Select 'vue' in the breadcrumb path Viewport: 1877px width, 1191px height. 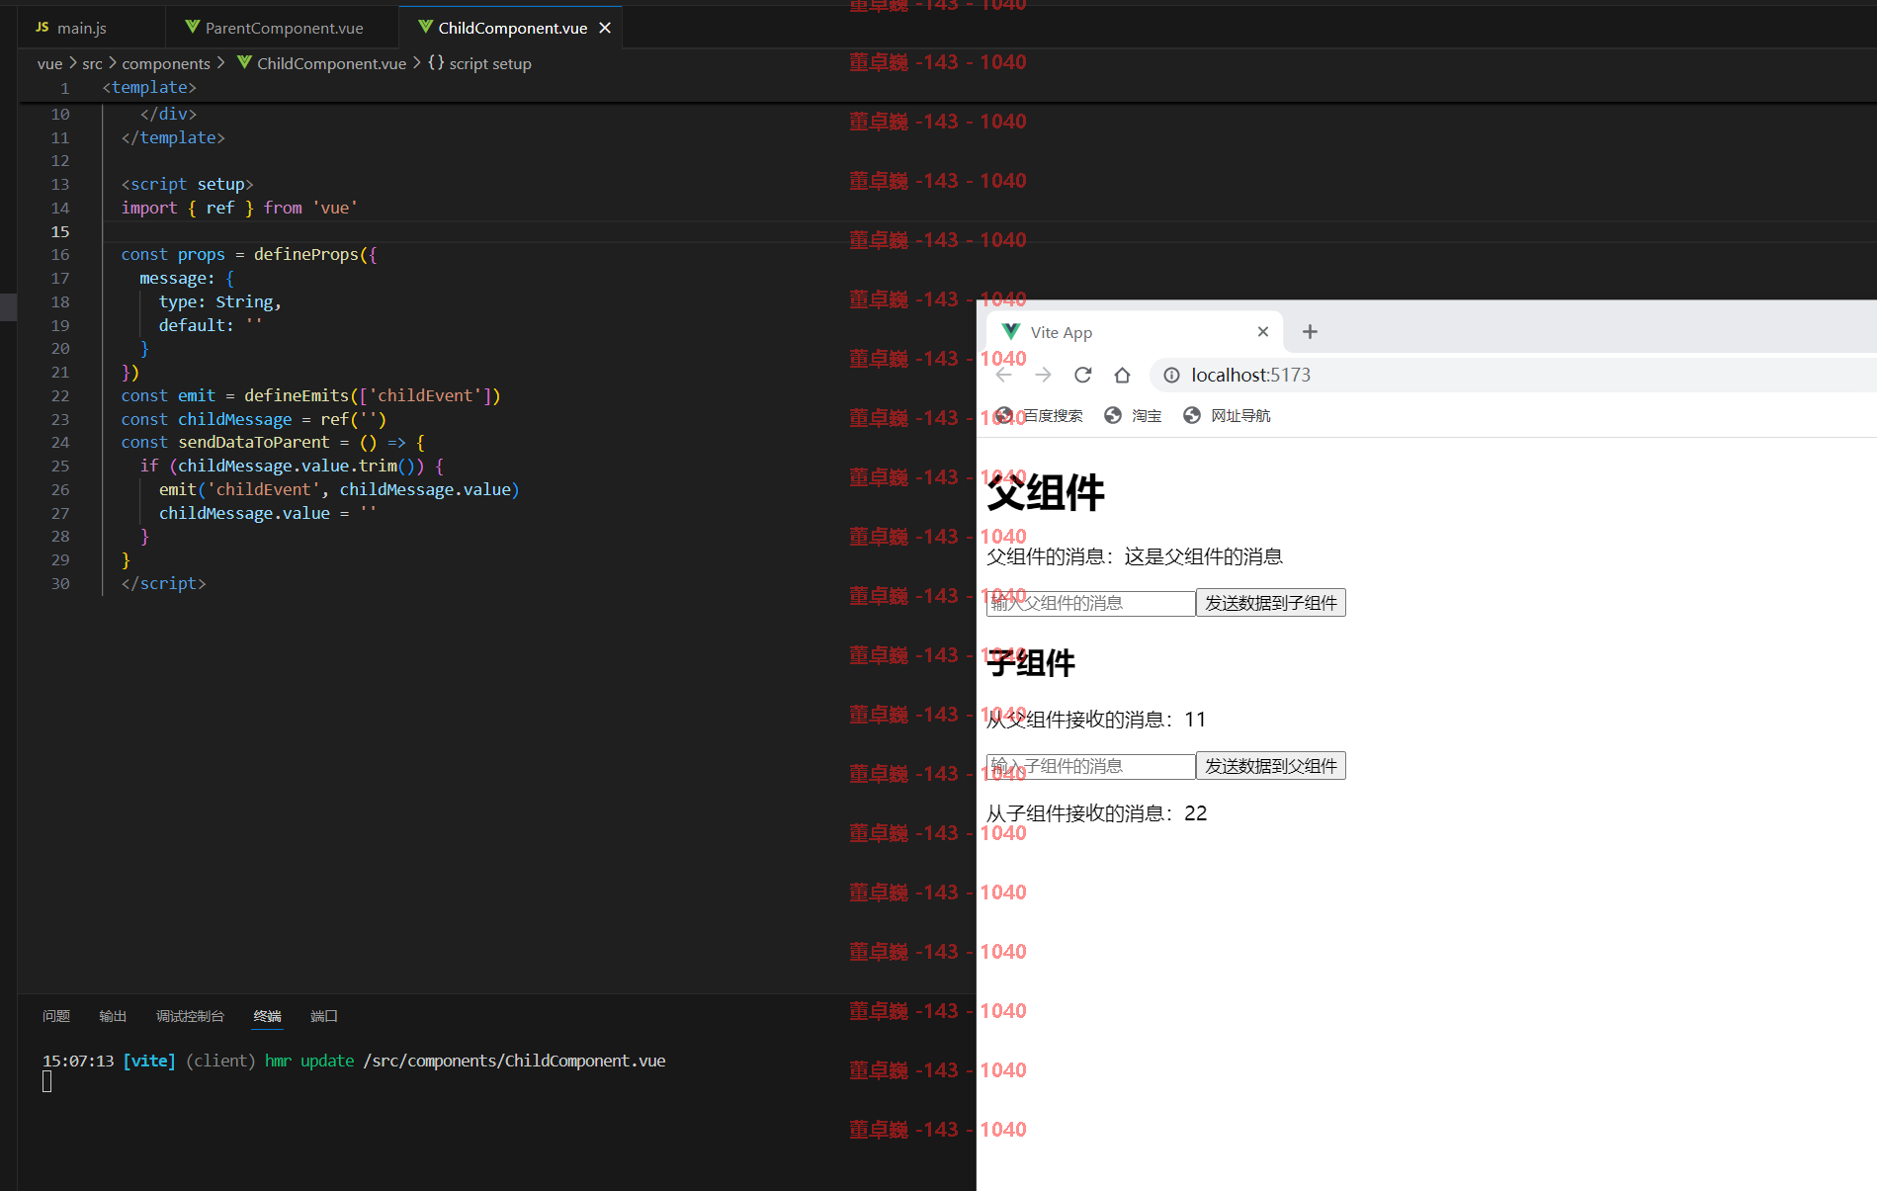[49, 63]
